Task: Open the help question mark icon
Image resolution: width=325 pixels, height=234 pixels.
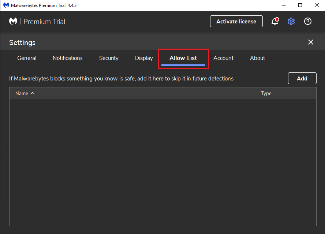Action: tap(307, 21)
